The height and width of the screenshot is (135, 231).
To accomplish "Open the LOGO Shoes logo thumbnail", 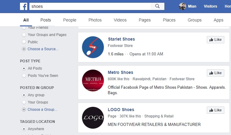I will pyautogui.click(x=93, y=118).
